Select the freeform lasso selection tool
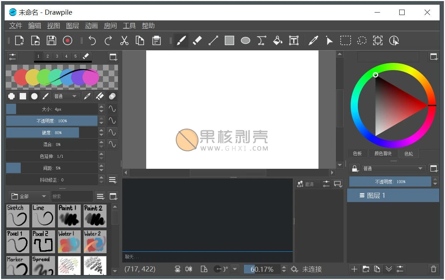445x280 pixels. [x=362, y=40]
